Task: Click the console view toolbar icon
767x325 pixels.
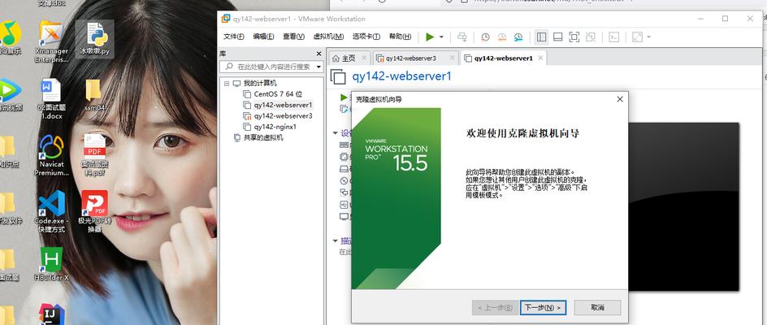Action: (x=614, y=37)
